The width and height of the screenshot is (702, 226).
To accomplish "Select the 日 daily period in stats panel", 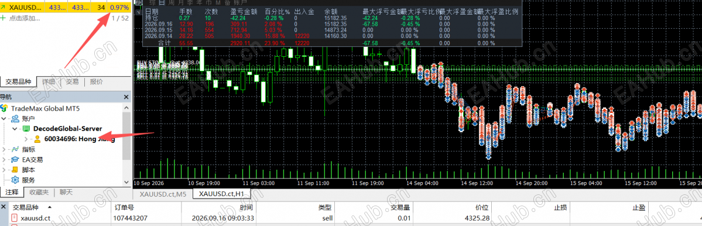I will [x=162, y=2].
